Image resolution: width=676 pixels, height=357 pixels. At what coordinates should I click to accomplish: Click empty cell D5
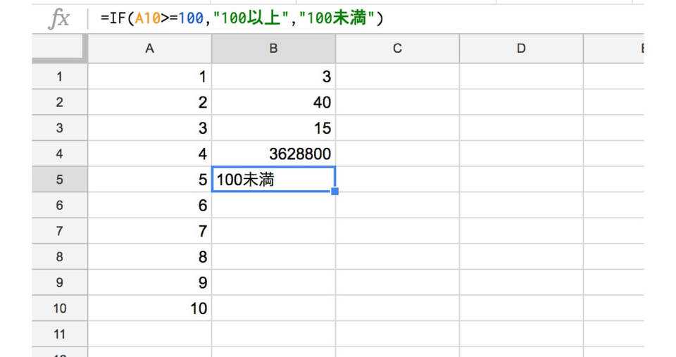coord(521,180)
